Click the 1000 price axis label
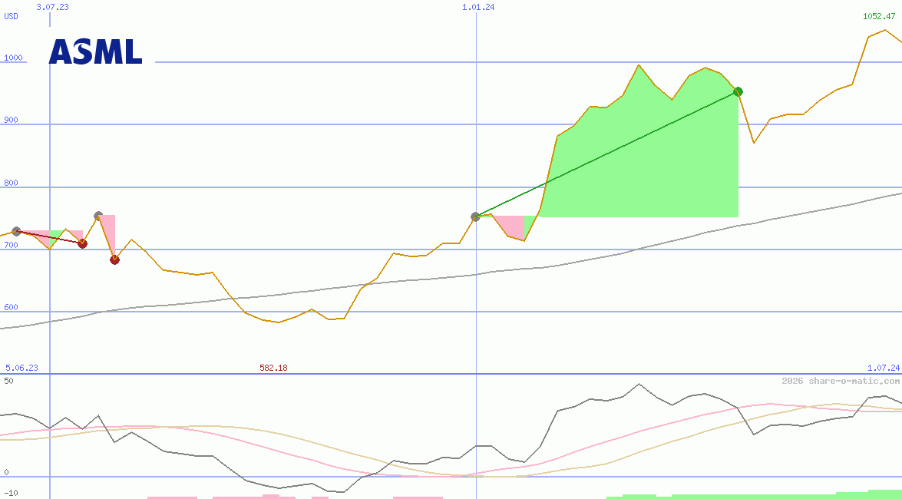 pos(12,58)
